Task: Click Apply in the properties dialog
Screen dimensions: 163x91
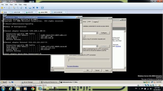Action: coord(107,70)
